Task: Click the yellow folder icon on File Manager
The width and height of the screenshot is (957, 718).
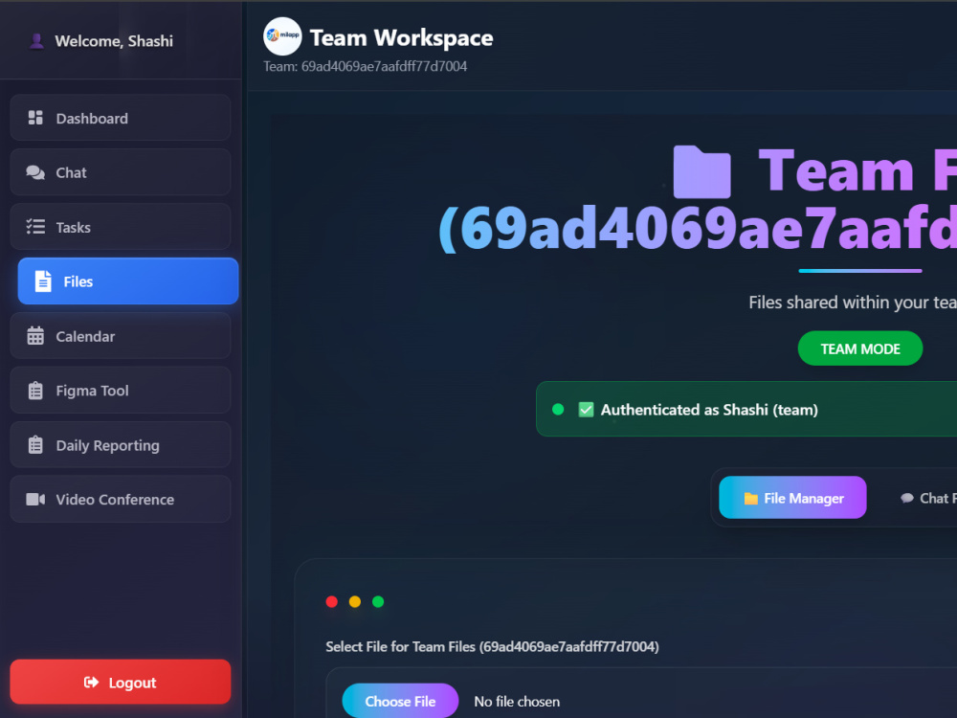Action: (x=750, y=498)
